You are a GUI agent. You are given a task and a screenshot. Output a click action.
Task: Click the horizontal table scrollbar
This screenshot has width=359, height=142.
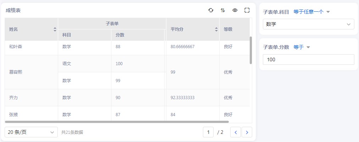[117, 122]
